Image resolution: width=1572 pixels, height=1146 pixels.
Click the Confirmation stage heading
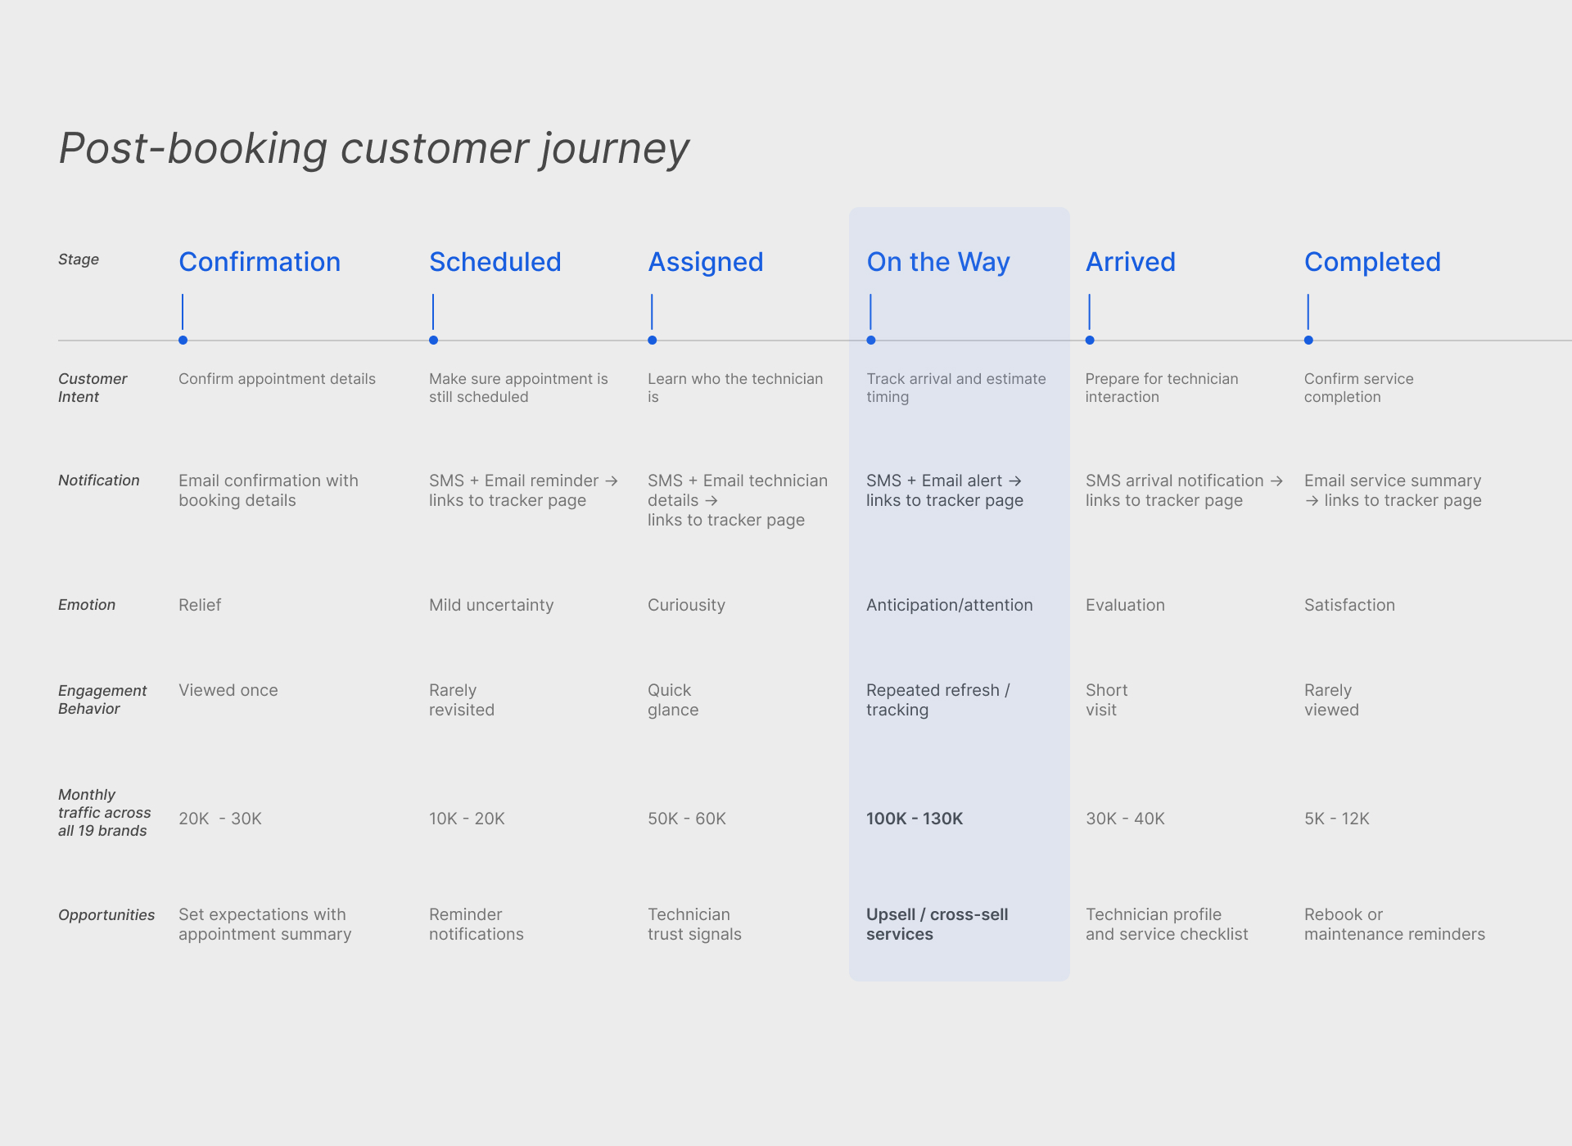pos(259,262)
